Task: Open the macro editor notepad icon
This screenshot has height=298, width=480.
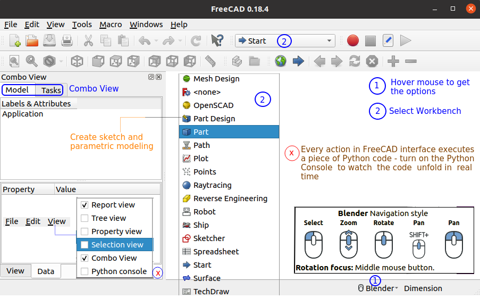Action: [x=388, y=40]
